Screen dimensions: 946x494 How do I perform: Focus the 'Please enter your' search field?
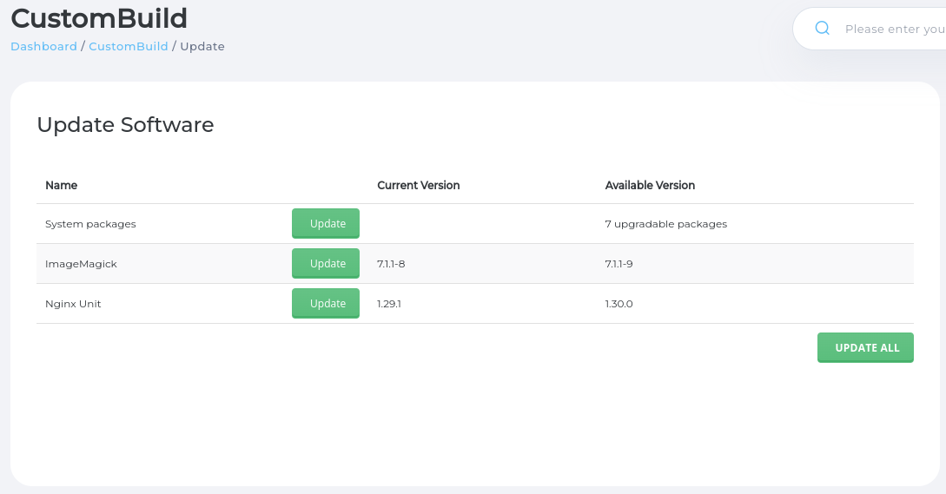[x=893, y=30]
